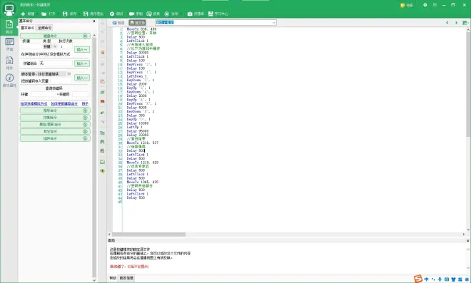Click the 按键组合 input field

[56, 63]
